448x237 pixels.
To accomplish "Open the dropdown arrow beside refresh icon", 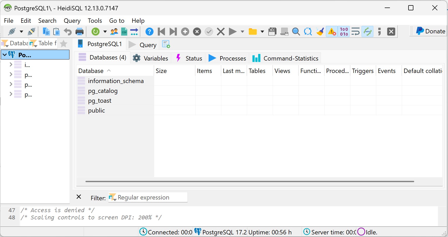I will point(105,32).
